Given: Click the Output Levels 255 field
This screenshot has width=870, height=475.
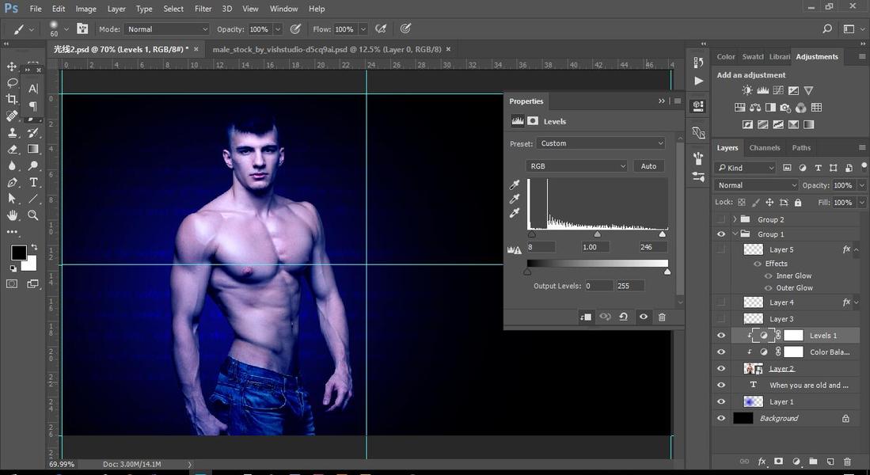Looking at the screenshot, I should [x=630, y=286].
